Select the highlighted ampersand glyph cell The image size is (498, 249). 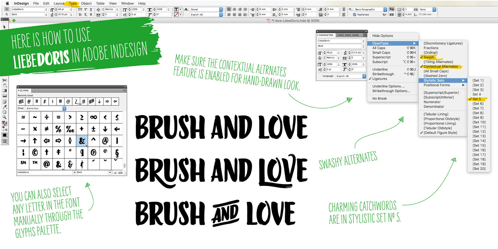[x=82, y=141]
